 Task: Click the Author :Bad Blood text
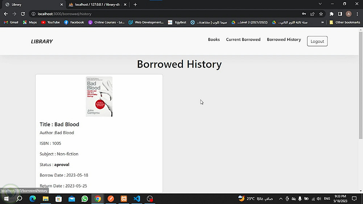(57, 133)
